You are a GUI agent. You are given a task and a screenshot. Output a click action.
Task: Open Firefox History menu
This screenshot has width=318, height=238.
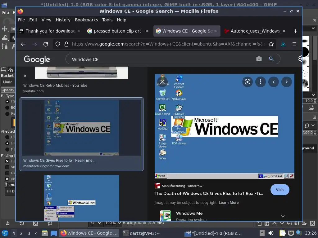click(x=63, y=20)
